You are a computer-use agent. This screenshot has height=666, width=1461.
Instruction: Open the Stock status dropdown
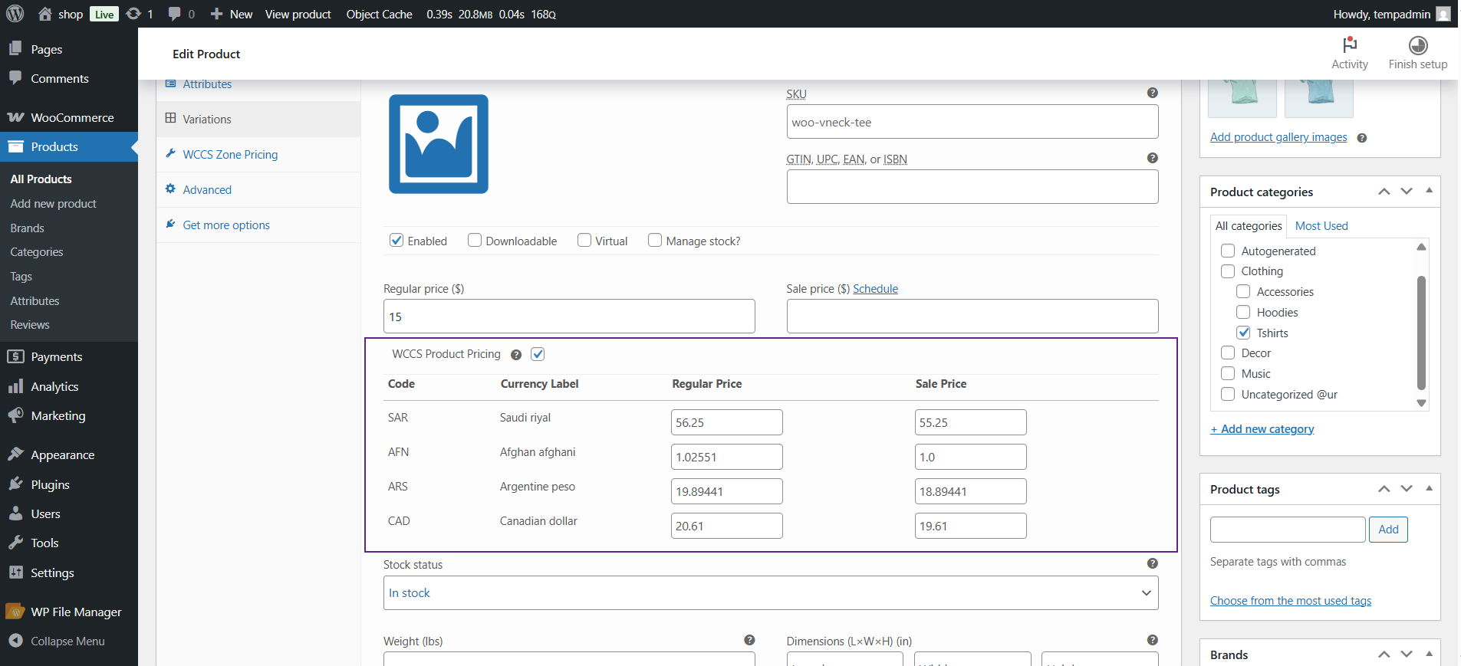pyautogui.click(x=770, y=592)
